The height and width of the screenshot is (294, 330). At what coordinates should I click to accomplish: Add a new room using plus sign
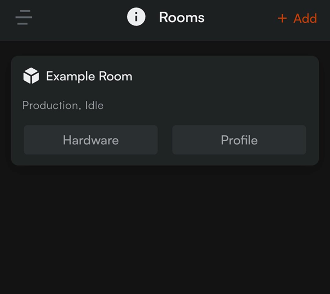(x=282, y=19)
